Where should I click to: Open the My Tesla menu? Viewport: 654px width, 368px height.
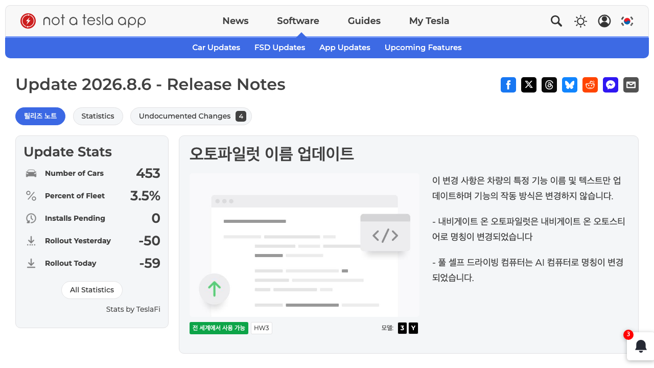pos(429,21)
